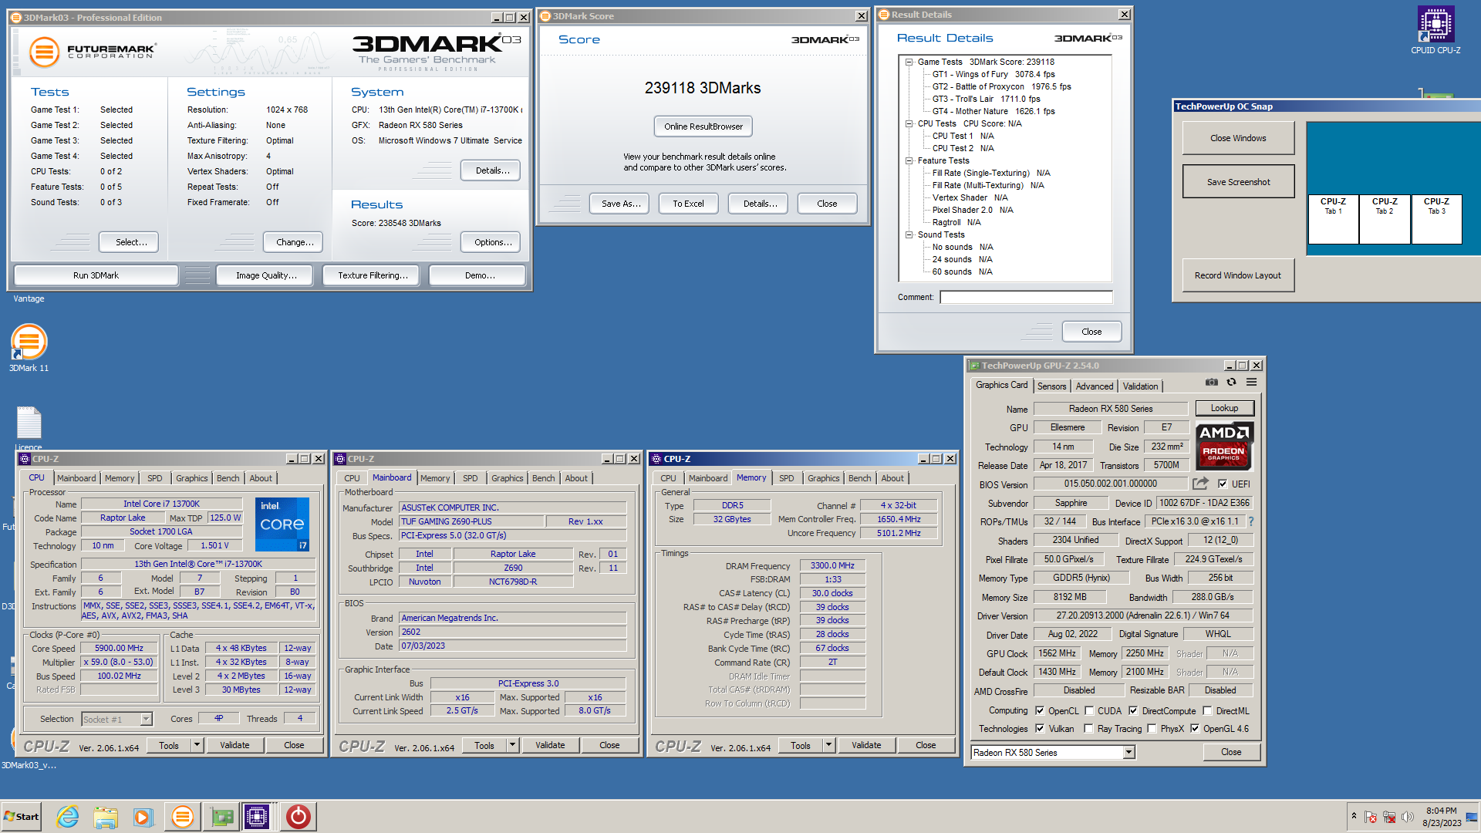Image resolution: width=1481 pixels, height=833 pixels.
Task: Click the Lookup button in GPU-Z
Action: 1224,408
